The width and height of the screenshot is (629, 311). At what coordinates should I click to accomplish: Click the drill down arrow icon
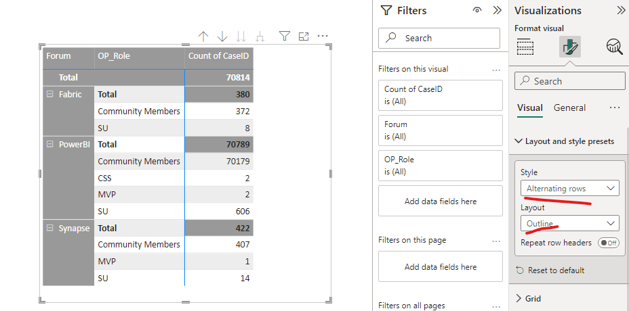coord(222,37)
